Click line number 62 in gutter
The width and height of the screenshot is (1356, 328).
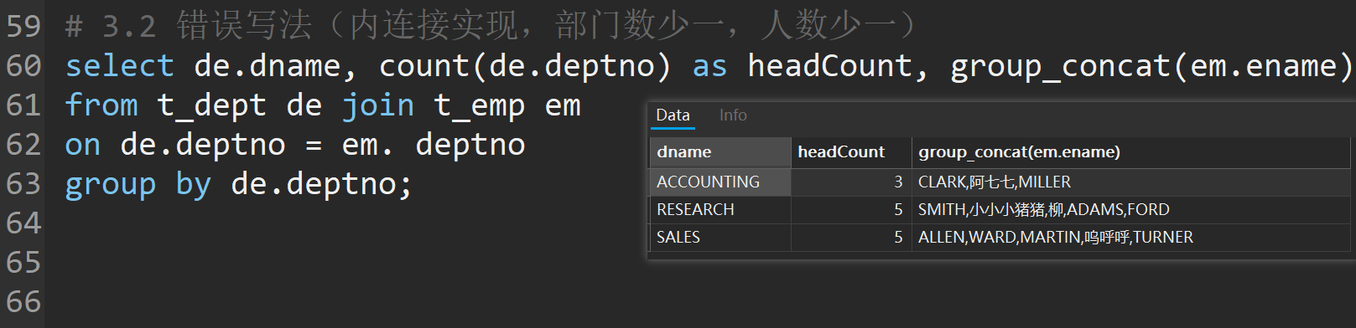23,145
